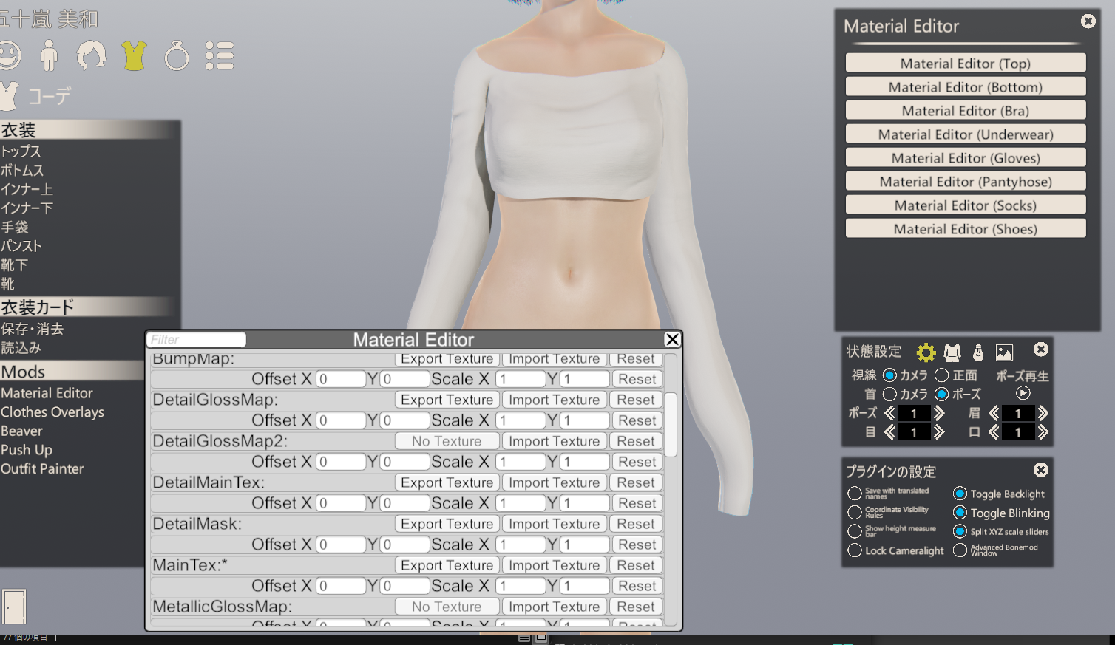Open the hair category icon
Screen dimensions: 1115x645
92,55
